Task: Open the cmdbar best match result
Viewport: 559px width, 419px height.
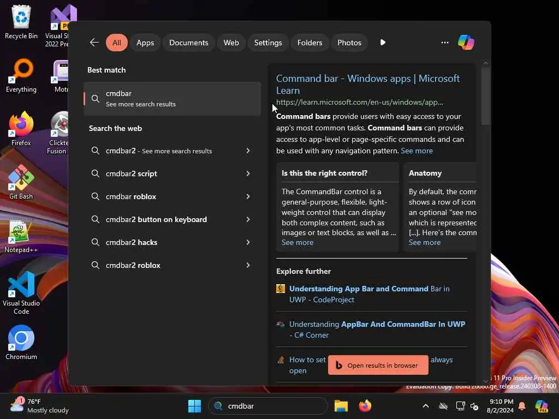Action: click(x=172, y=99)
